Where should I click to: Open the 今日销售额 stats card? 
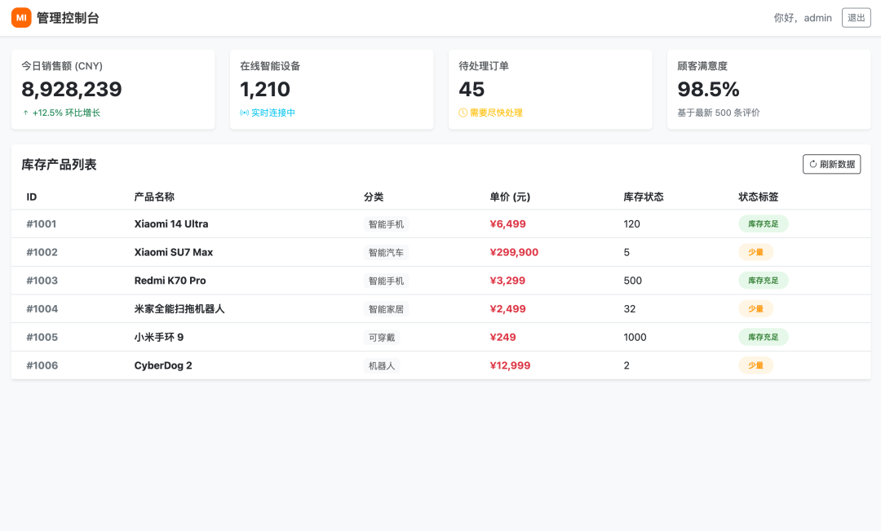point(113,90)
